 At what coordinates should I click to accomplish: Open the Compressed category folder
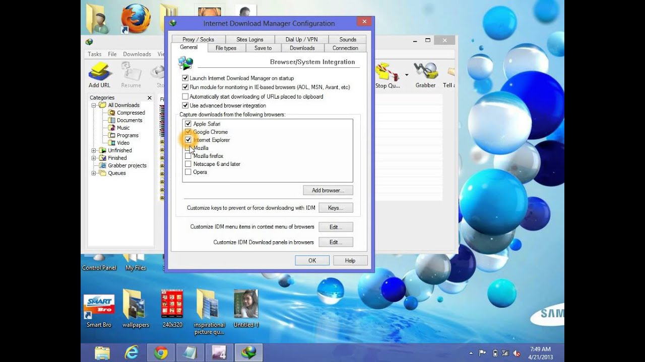(x=127, y=113)
